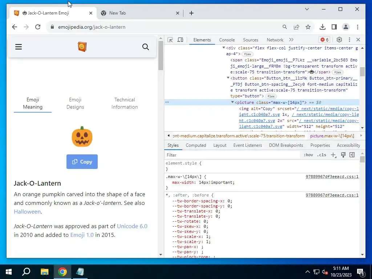Click the share page icon in address bar
This screenshot has height=279, width=372.
point(296,27)
